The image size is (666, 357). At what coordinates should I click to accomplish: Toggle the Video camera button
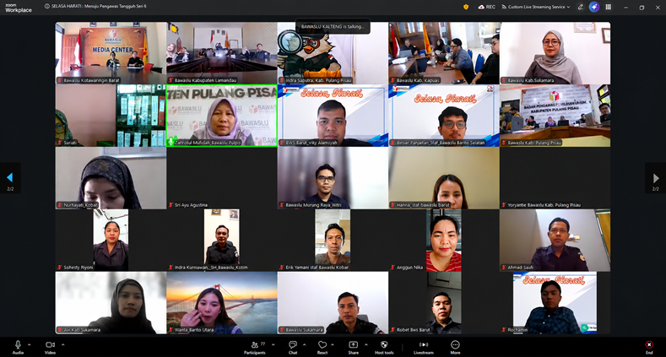click(50, 346)
